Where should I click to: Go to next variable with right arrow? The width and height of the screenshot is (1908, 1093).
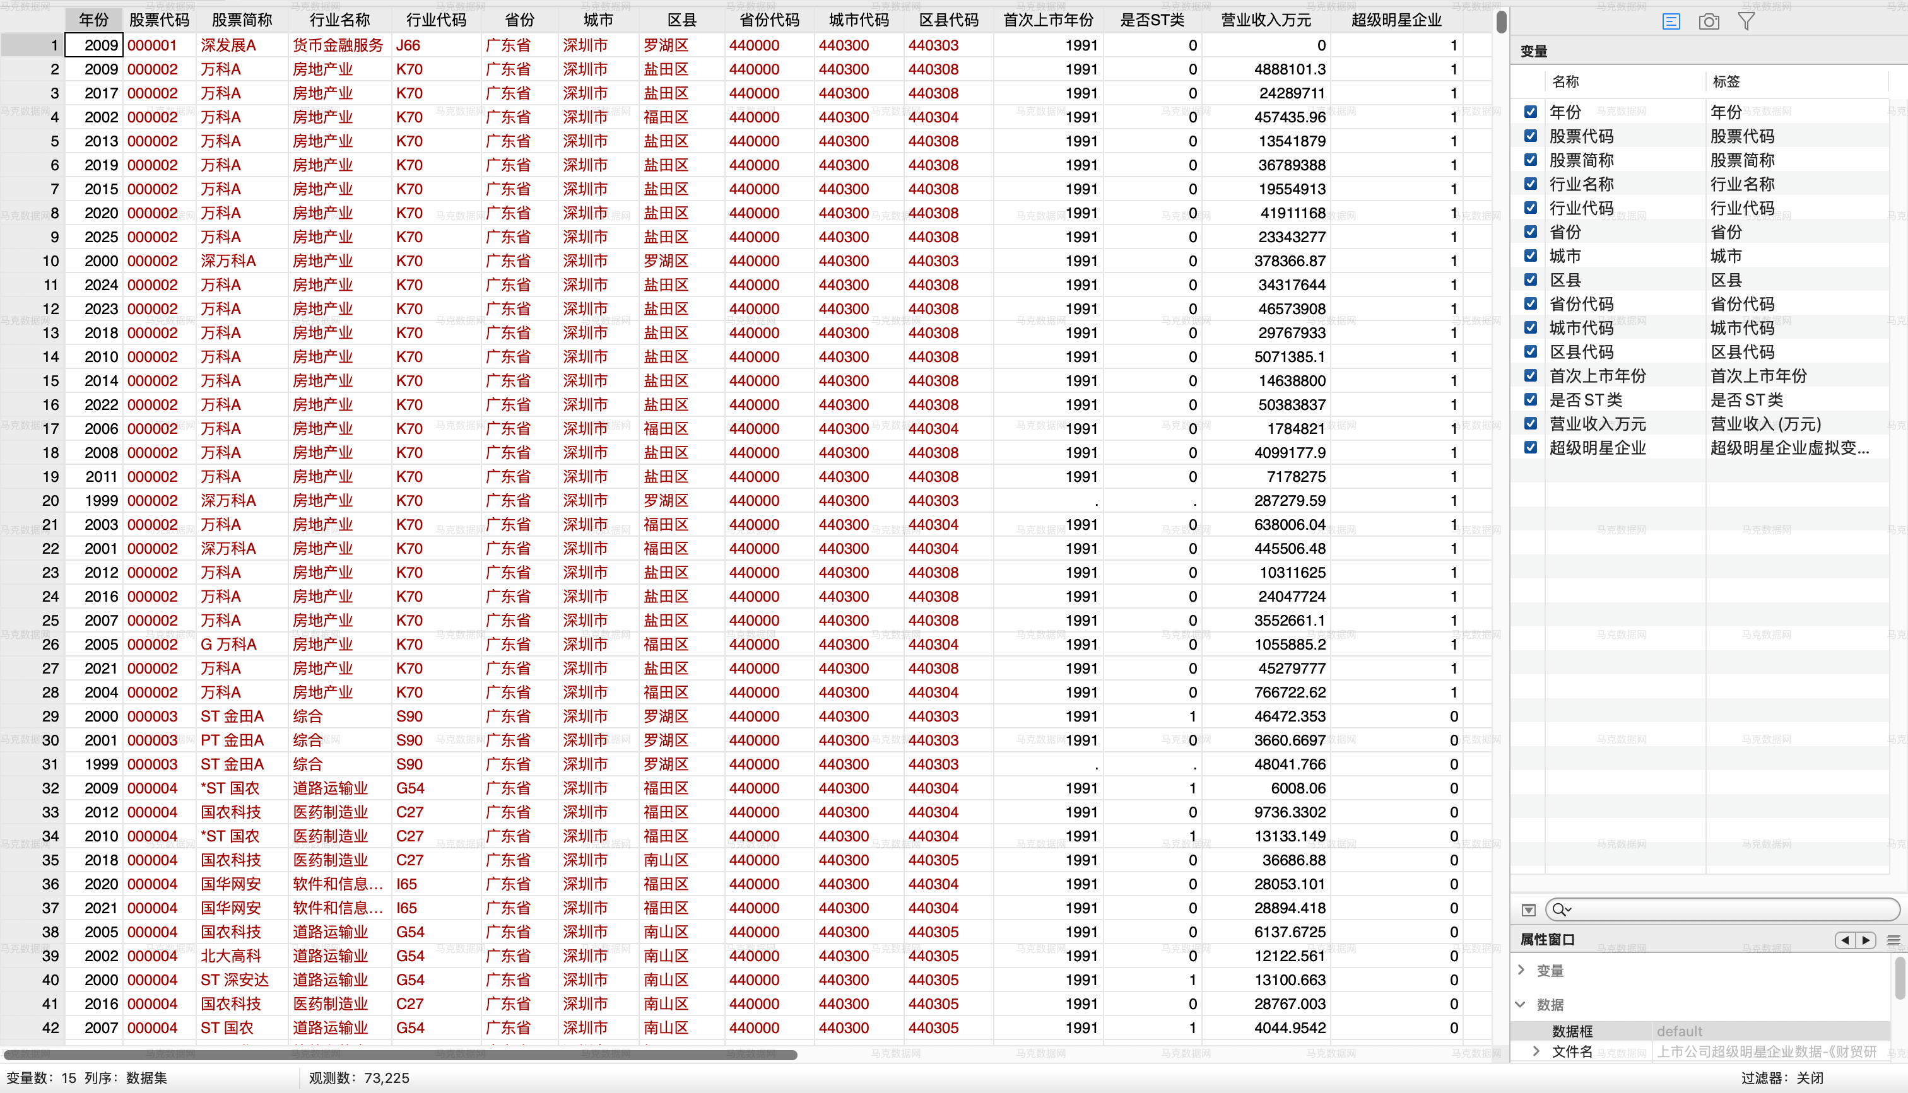tap(1866, 940)
